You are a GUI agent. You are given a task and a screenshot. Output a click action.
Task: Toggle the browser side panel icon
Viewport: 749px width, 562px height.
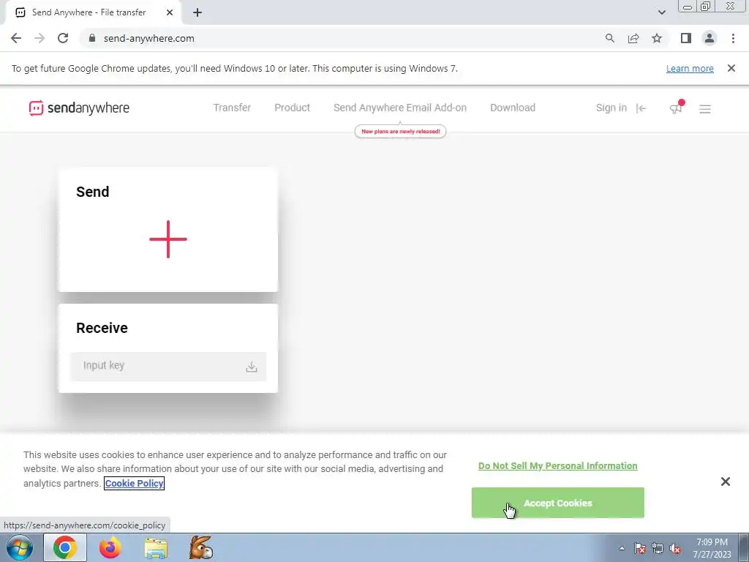point(686,38)
